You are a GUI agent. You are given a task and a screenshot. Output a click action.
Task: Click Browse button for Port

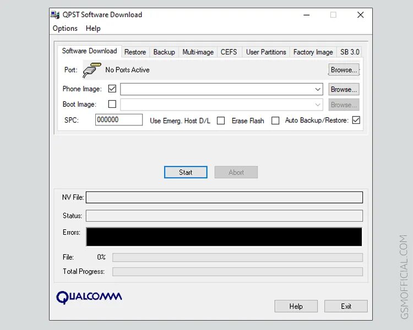pos(344,70)
